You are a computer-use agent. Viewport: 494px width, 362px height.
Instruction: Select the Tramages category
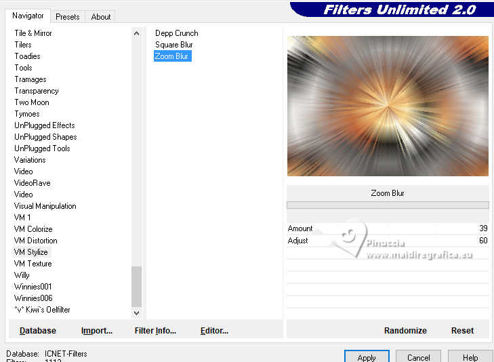(30, 79)
